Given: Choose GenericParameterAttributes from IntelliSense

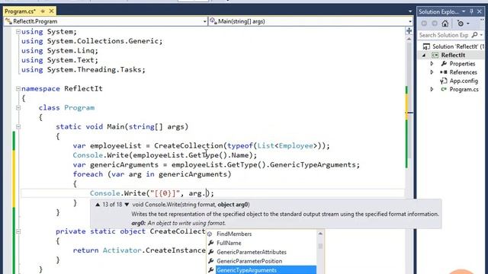Looking at the screenshot, I should pyautogui.click(x=252, y=252).
